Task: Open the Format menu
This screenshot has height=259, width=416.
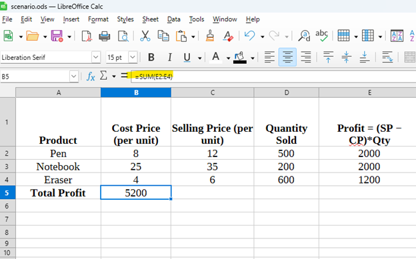Action: (x=98, y=19)
